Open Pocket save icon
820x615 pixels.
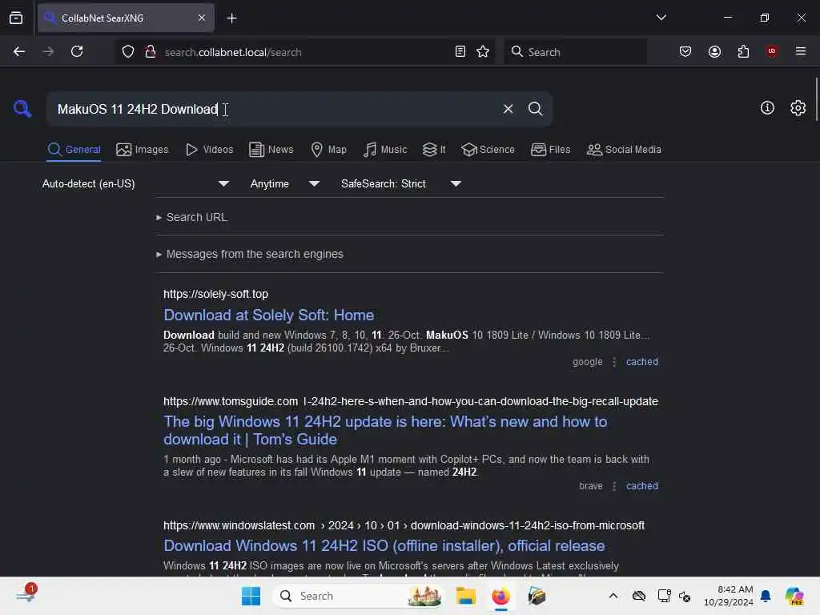click(685, 51)
